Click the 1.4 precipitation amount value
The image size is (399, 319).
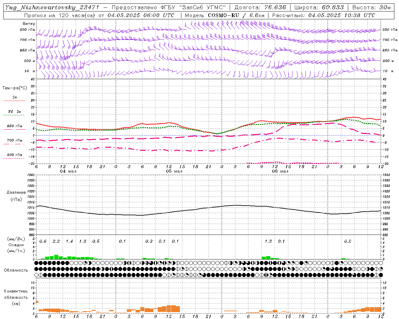pyautogui.click(x=69, y=241)
